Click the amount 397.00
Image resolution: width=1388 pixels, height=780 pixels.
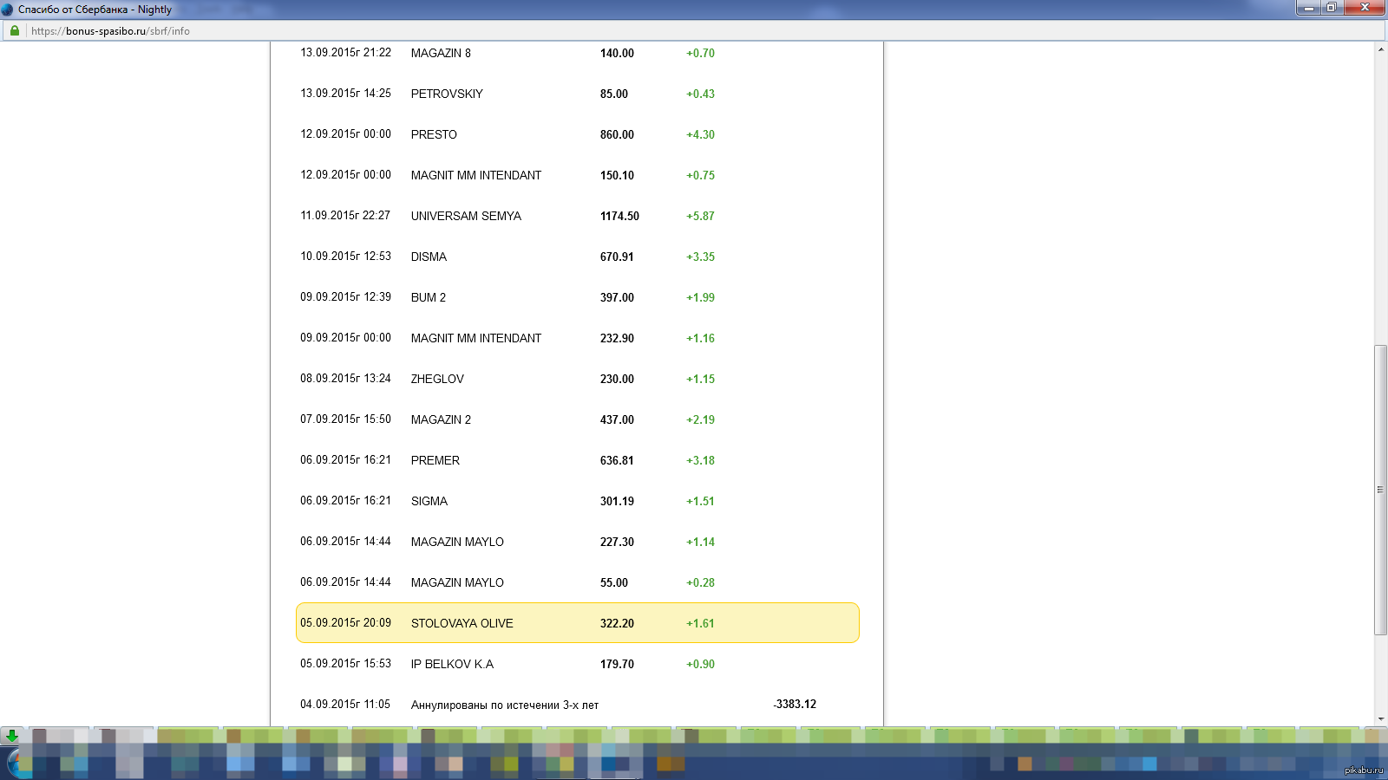617,297
